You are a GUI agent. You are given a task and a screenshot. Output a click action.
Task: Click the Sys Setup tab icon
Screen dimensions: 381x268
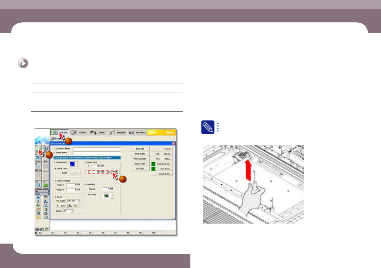point(131,133)
